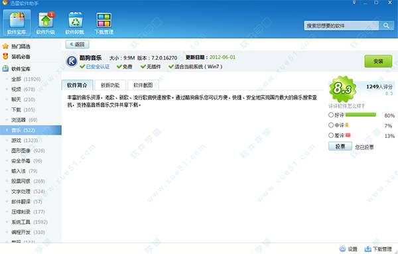Click the search magnifier icon
This screenshot has height=254, width=398.
click(386, 26)
